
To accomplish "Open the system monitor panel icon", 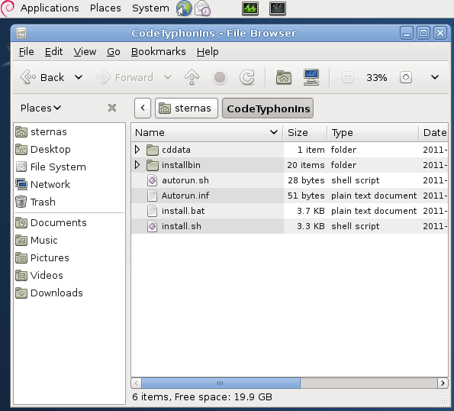I will tap(250, 8).
